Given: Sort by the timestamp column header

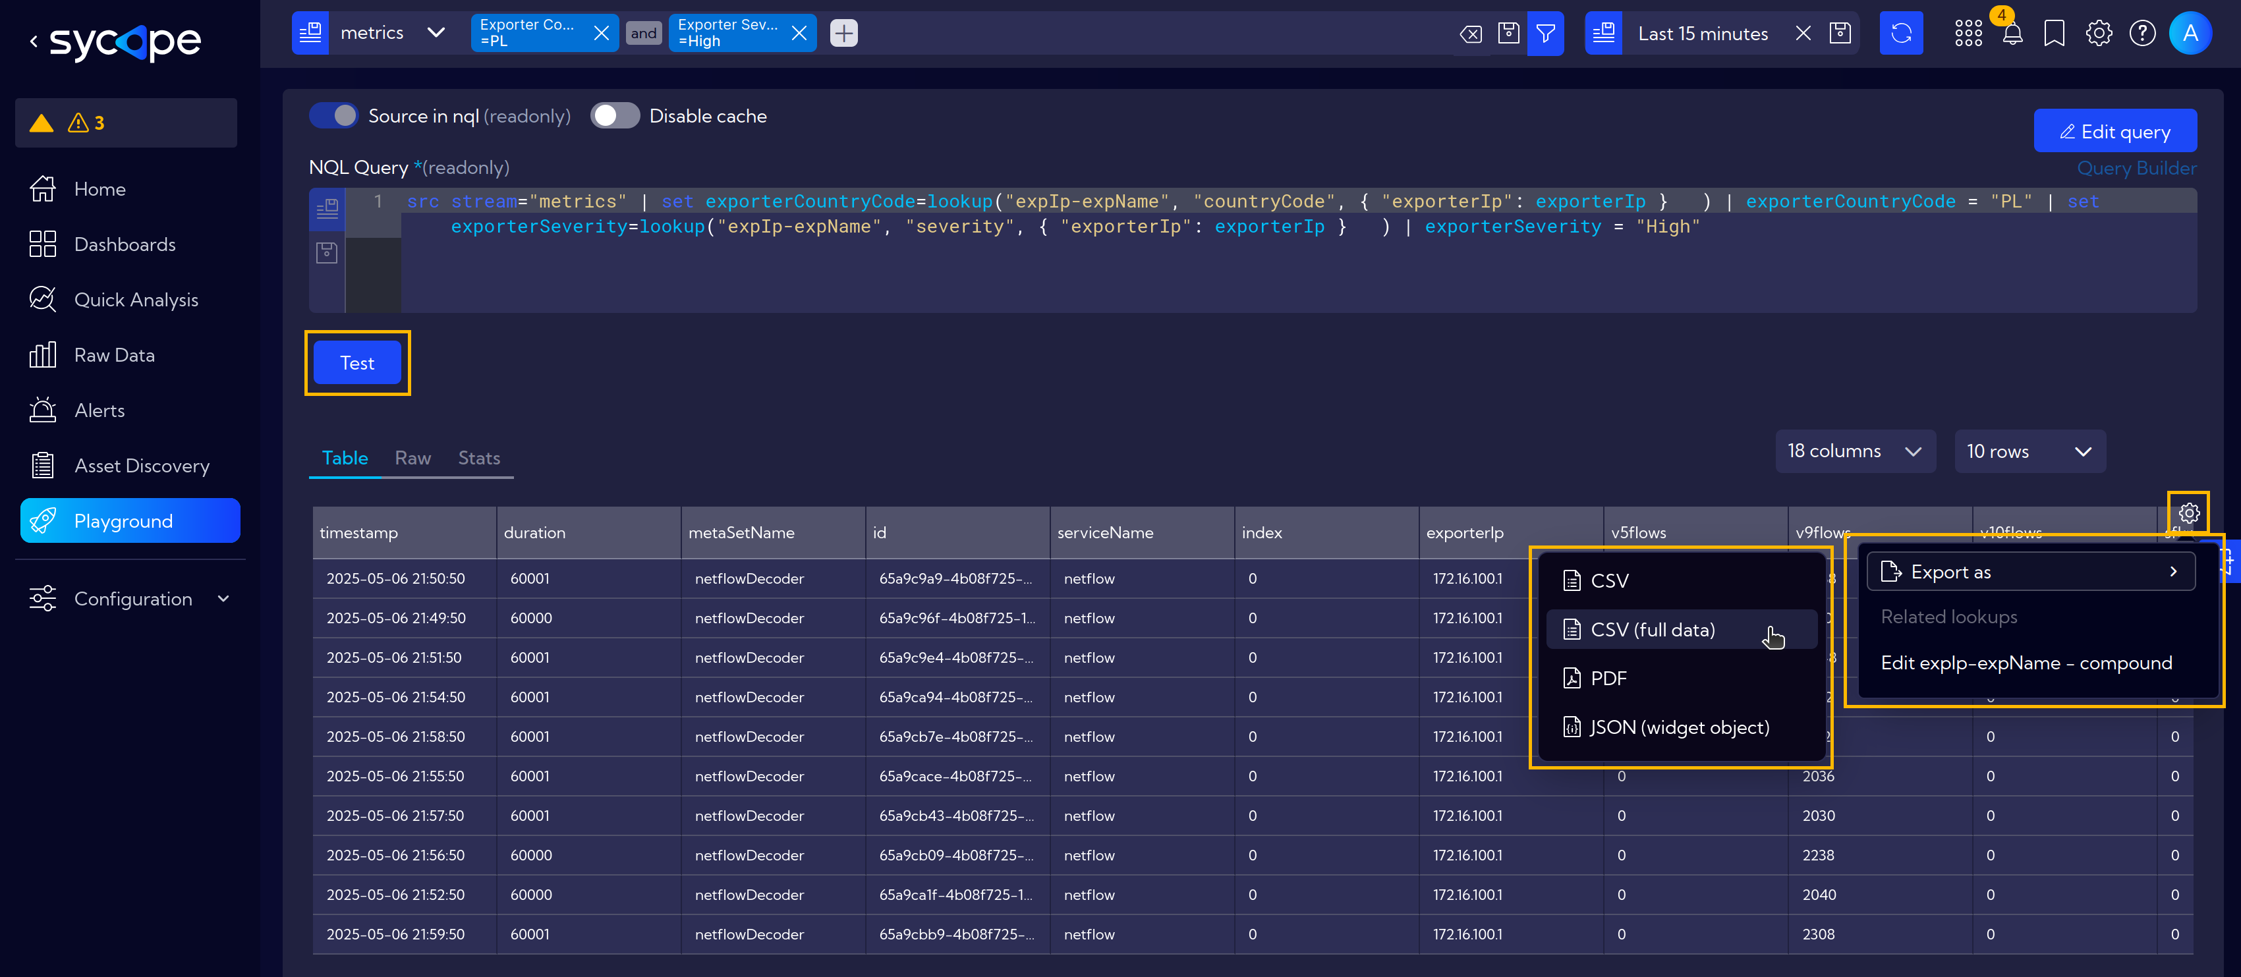Looking at the screenshot, I should pyautogui.click(x=404, y=532).
